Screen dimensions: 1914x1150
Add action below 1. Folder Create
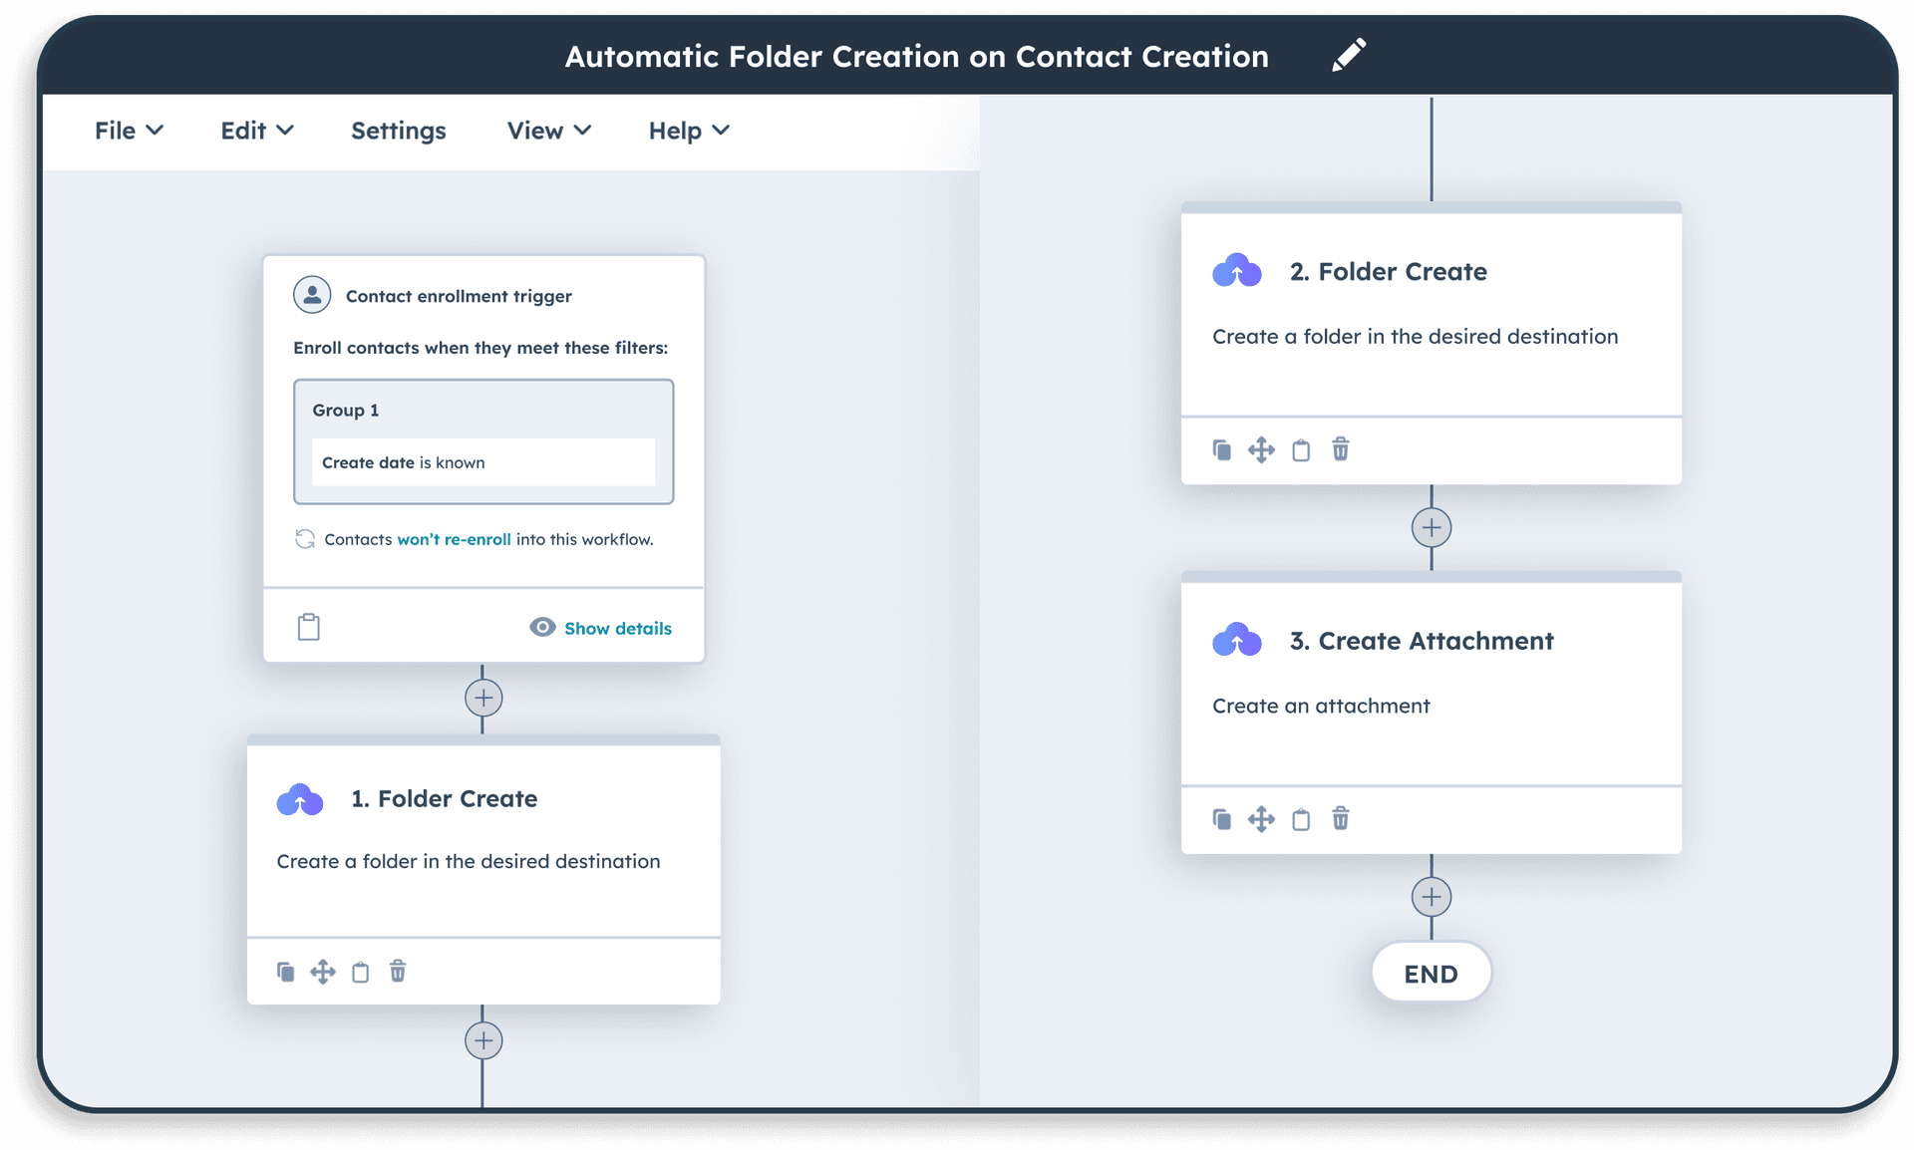pos(483,1040)
